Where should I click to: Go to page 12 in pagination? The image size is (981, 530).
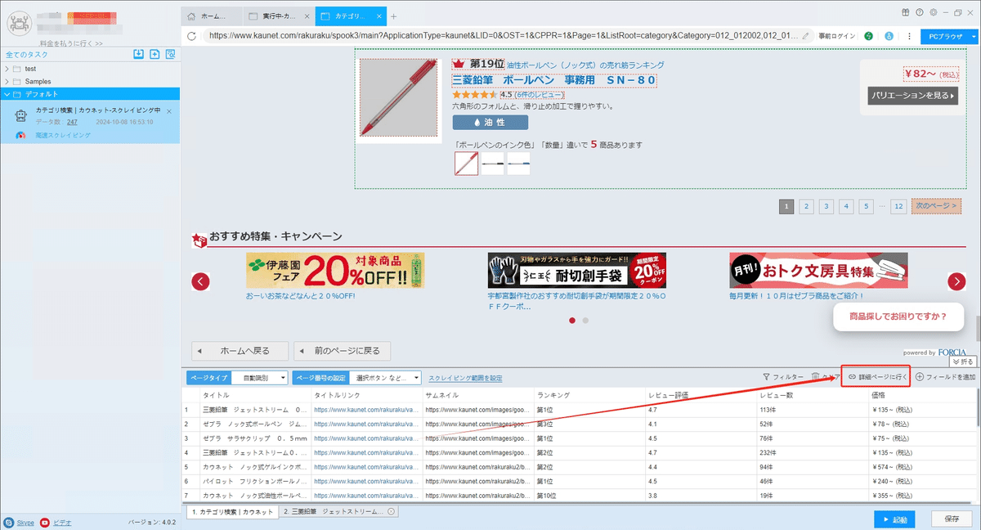pos(898,206)
